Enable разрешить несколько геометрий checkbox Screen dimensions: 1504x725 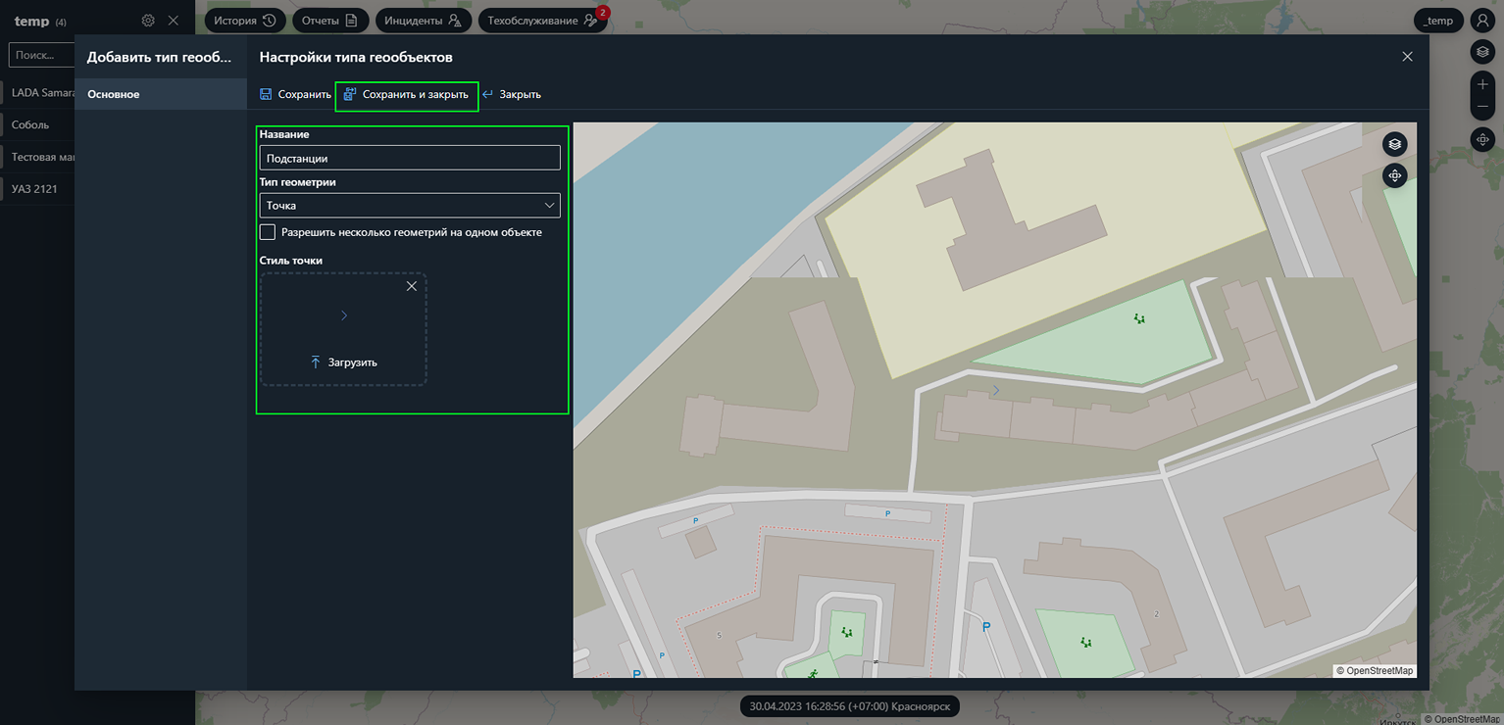(267, 231)
